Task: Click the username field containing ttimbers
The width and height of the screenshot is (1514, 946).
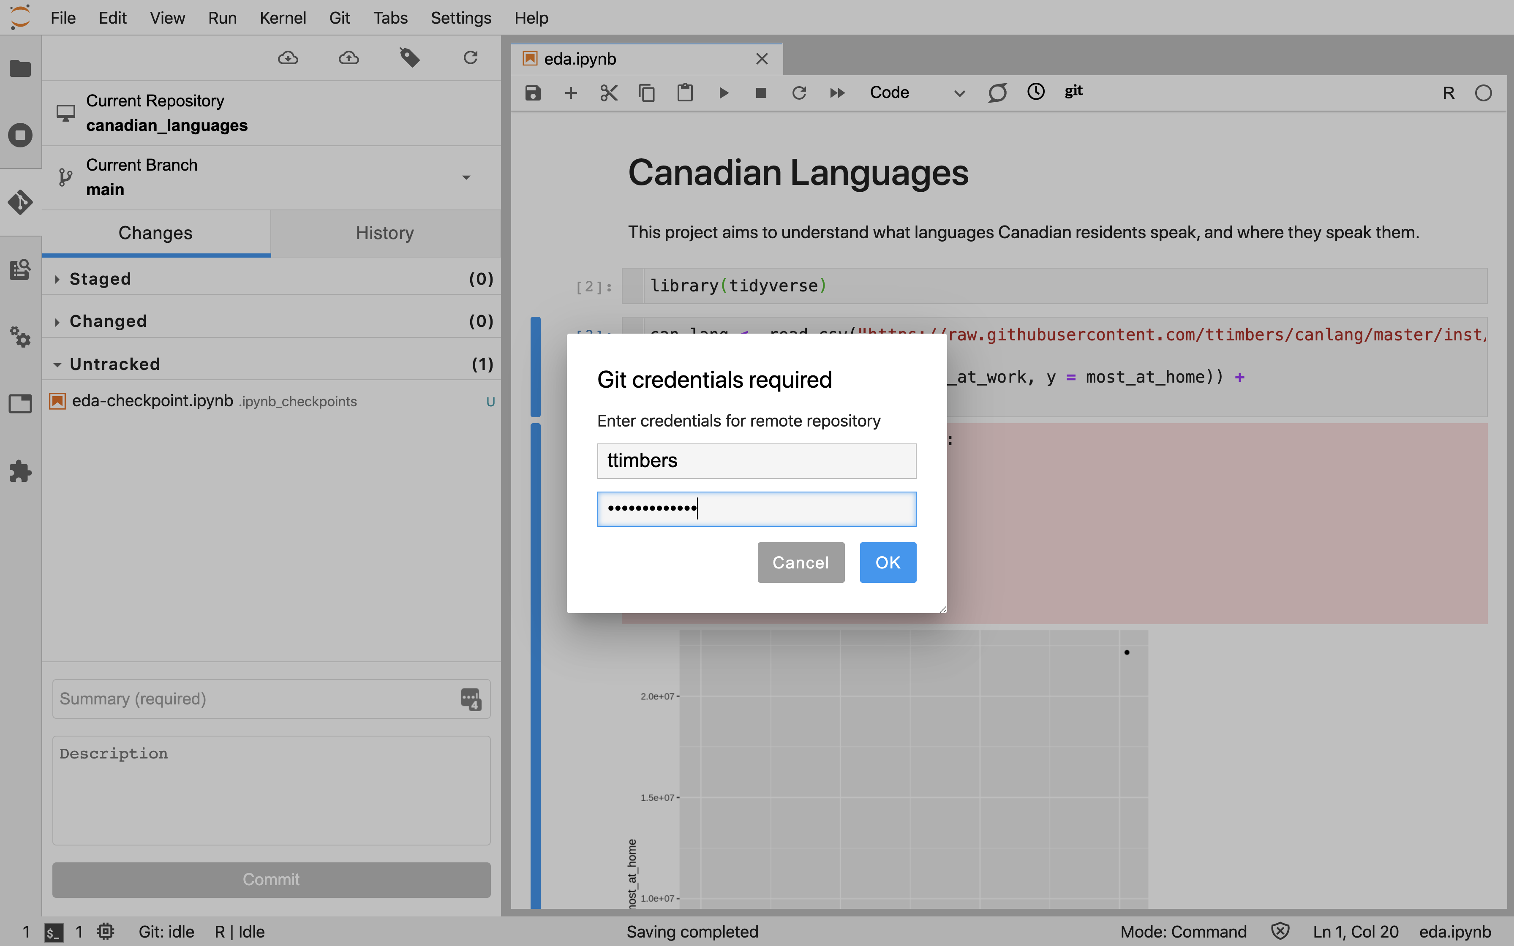Action: coord(757,461)
